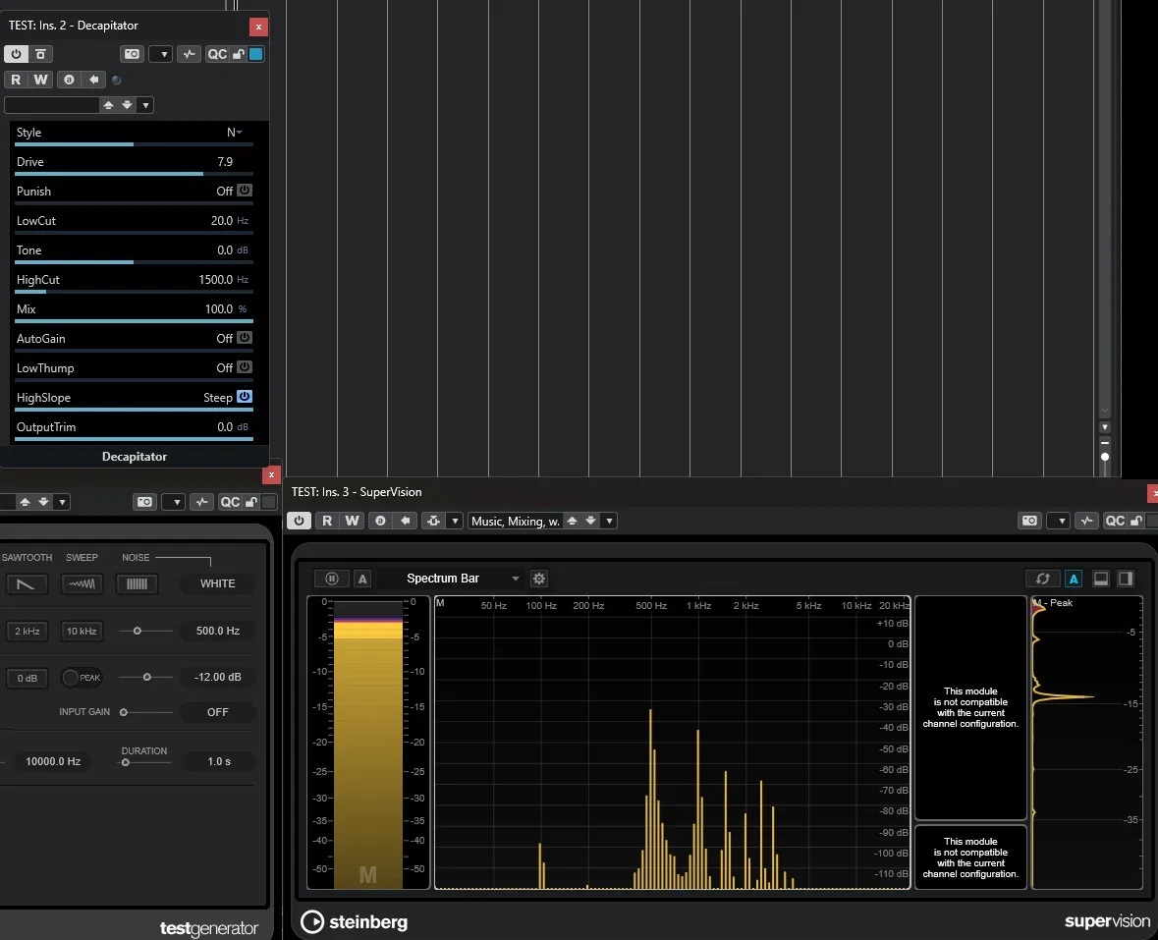This screenshot has height=940, width=1158.
Task: Pause SuperVision measurement
Action: (332, 579)
